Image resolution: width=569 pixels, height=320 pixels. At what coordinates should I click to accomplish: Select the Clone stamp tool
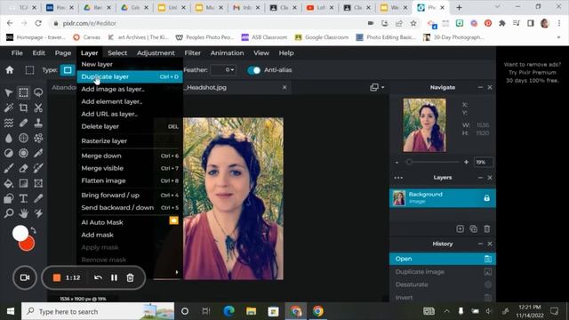(x=38, y=123)
